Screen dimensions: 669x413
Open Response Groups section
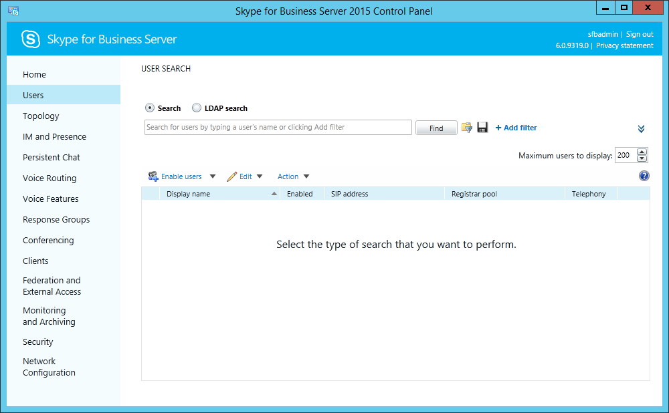(56, 220)
